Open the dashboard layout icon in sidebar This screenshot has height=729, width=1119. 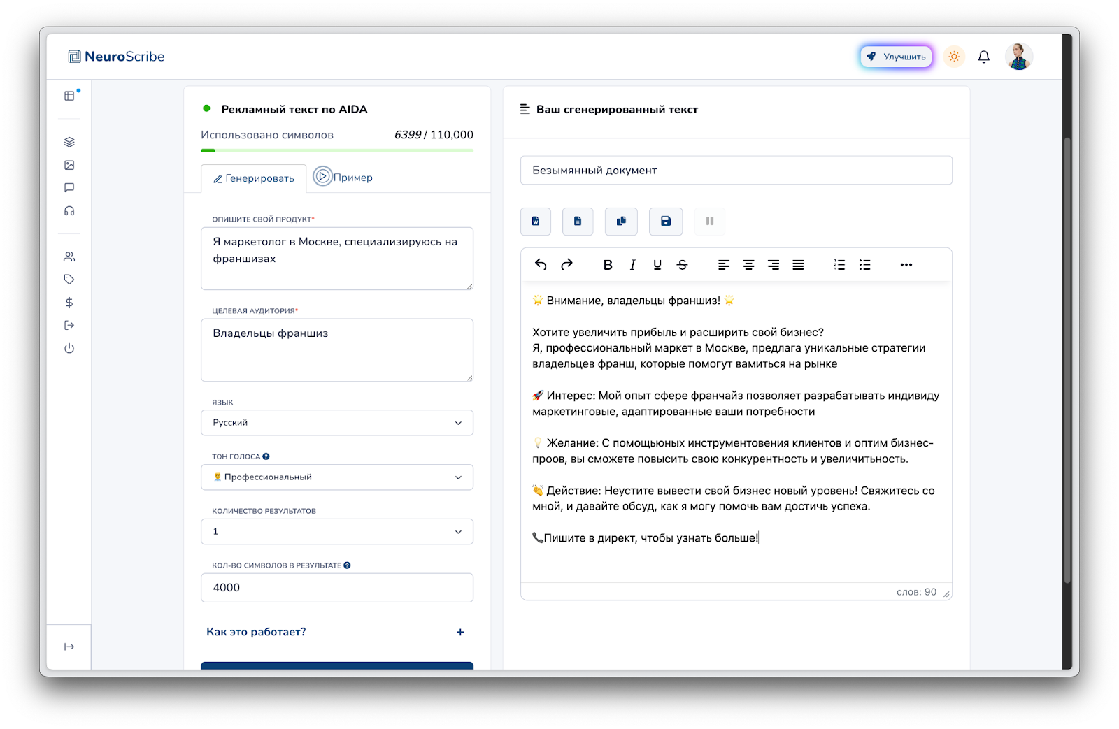click(69, 96)
